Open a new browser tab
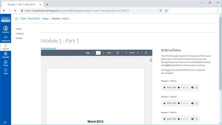222x125 pixels. [47, 5]
